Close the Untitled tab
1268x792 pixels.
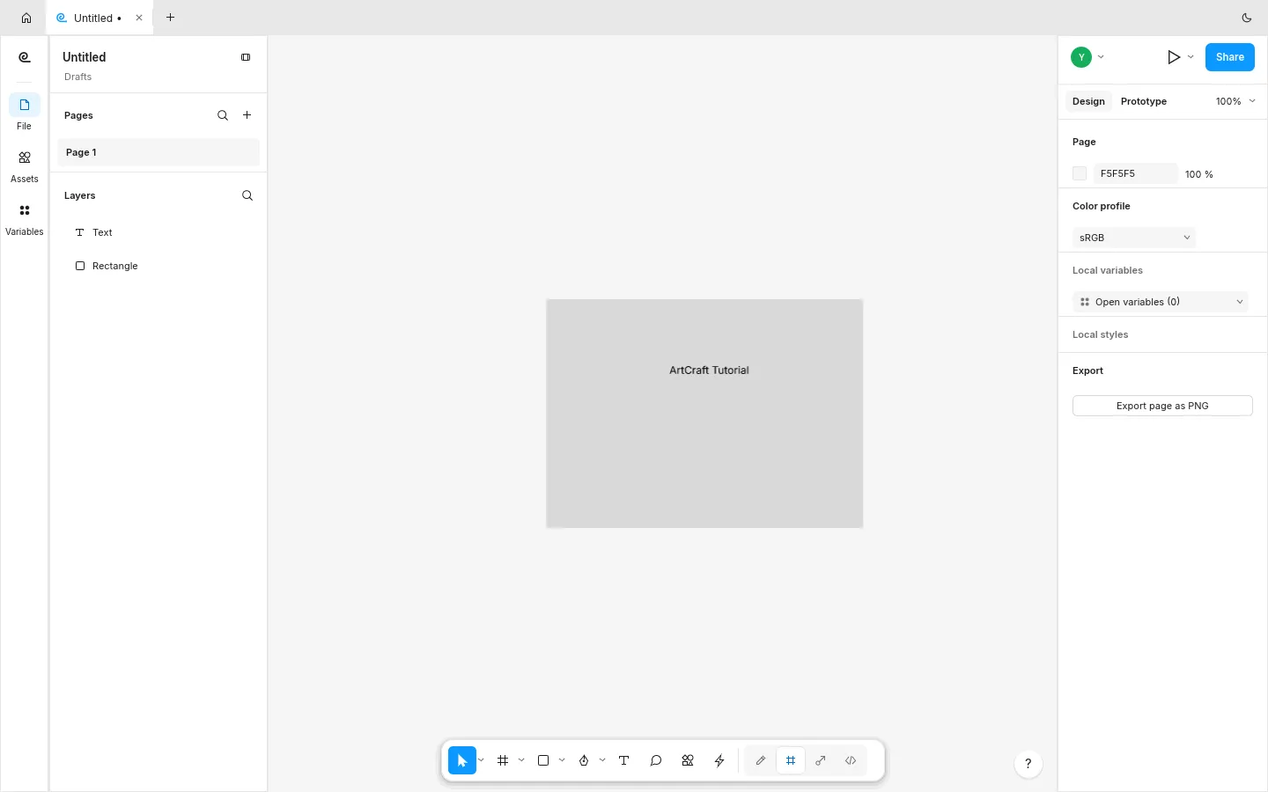point(139,18)
